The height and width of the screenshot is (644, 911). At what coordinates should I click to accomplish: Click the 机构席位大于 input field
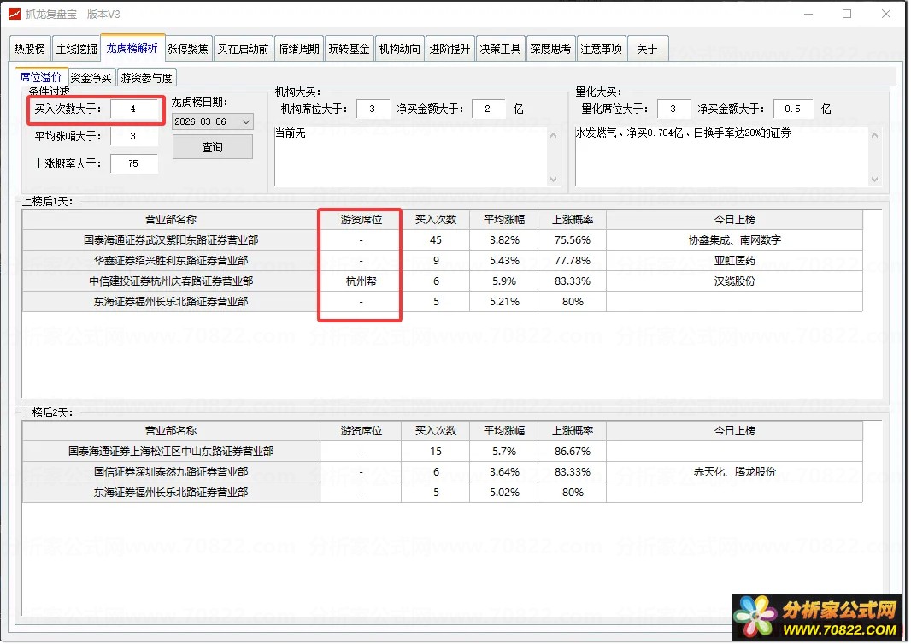pos(373,109)
